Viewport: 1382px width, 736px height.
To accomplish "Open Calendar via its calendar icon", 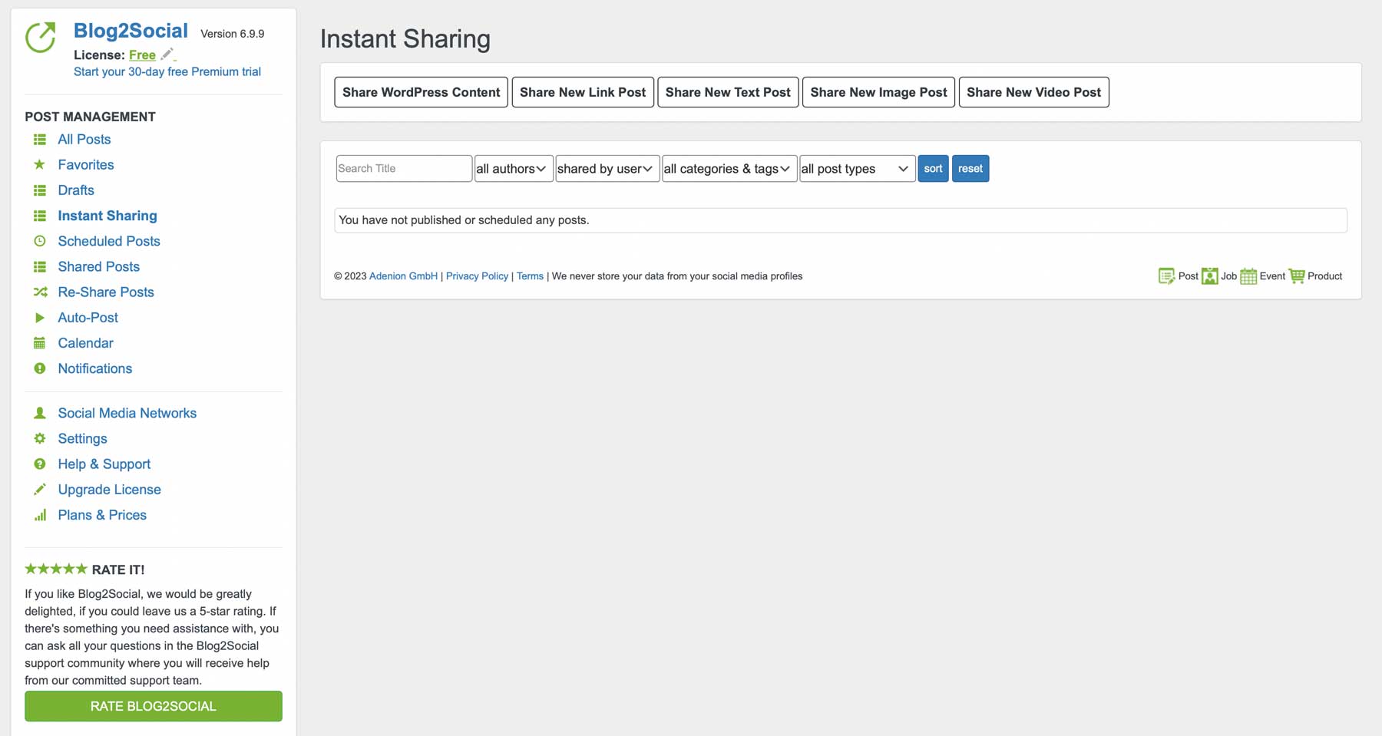I will pyautogui.click(x=39, y=342).
